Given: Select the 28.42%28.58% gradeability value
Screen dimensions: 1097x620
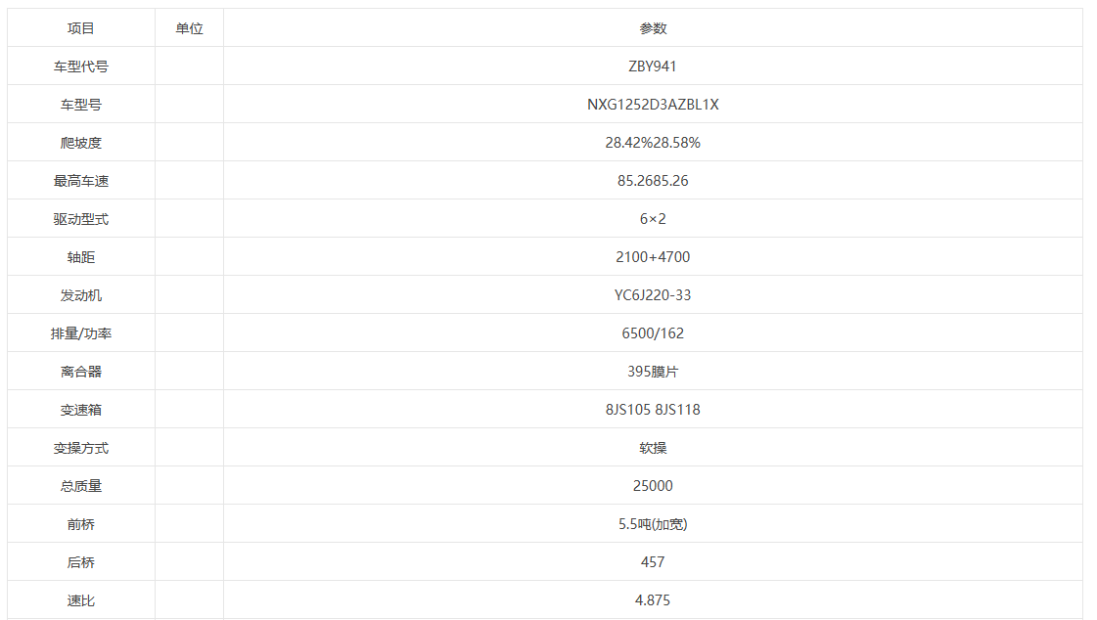Looking at the screenshot, I should pos(653,143).
